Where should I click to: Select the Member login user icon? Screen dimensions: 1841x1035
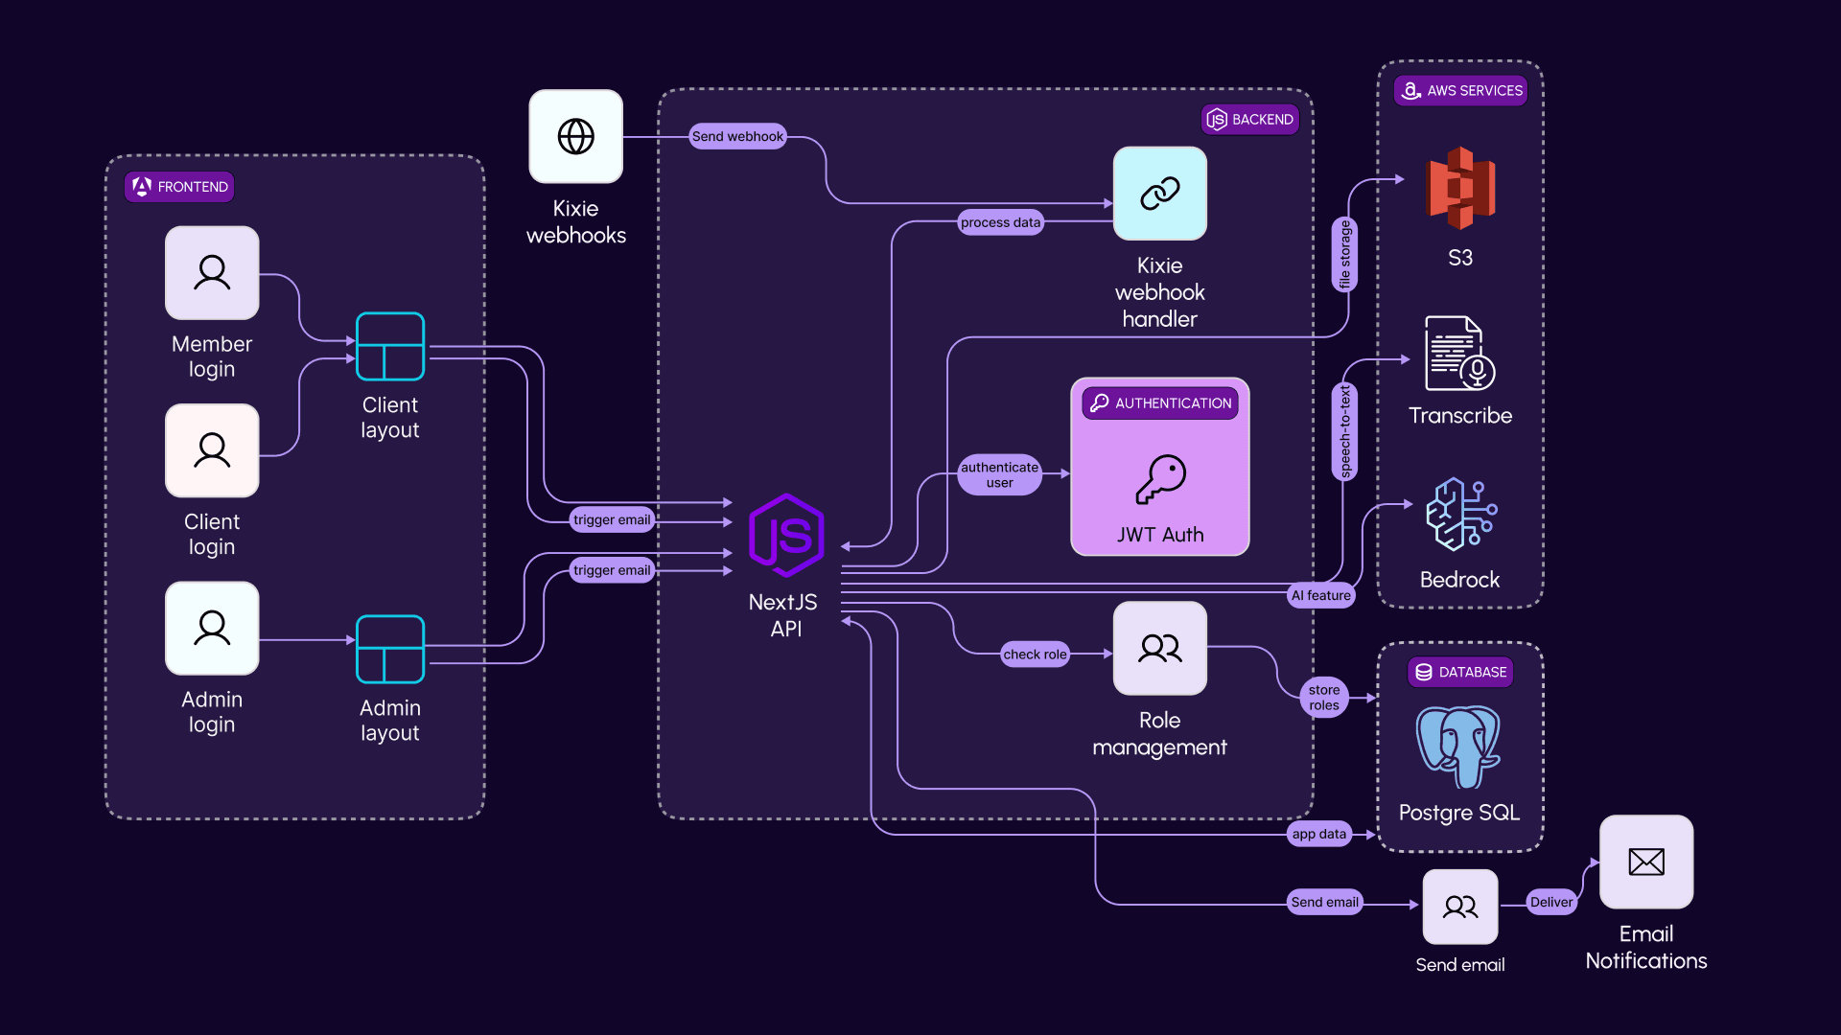(212, 272)
